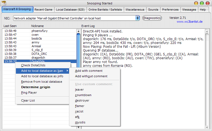Viewport: 212px width, 131px height.
Task: Pick the destroyer custom comment
Action: [x=95, y=100]
